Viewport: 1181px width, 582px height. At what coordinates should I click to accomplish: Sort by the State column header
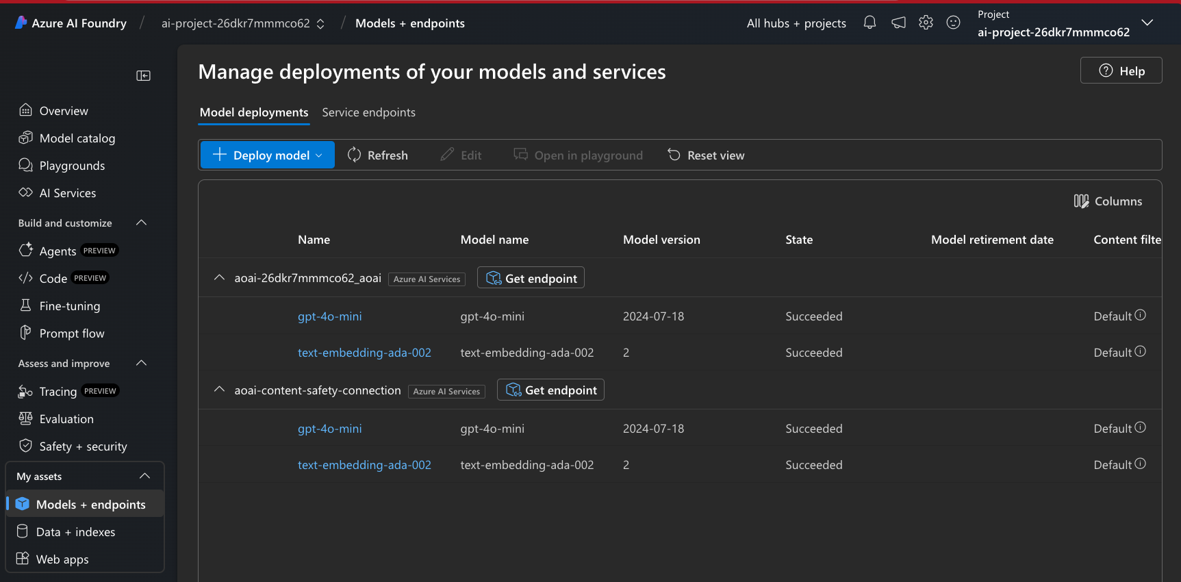pyautogui.click(x=799, y=240)
